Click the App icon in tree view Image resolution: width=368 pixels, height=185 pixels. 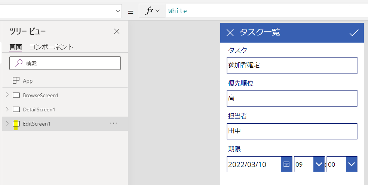[16, 80]
